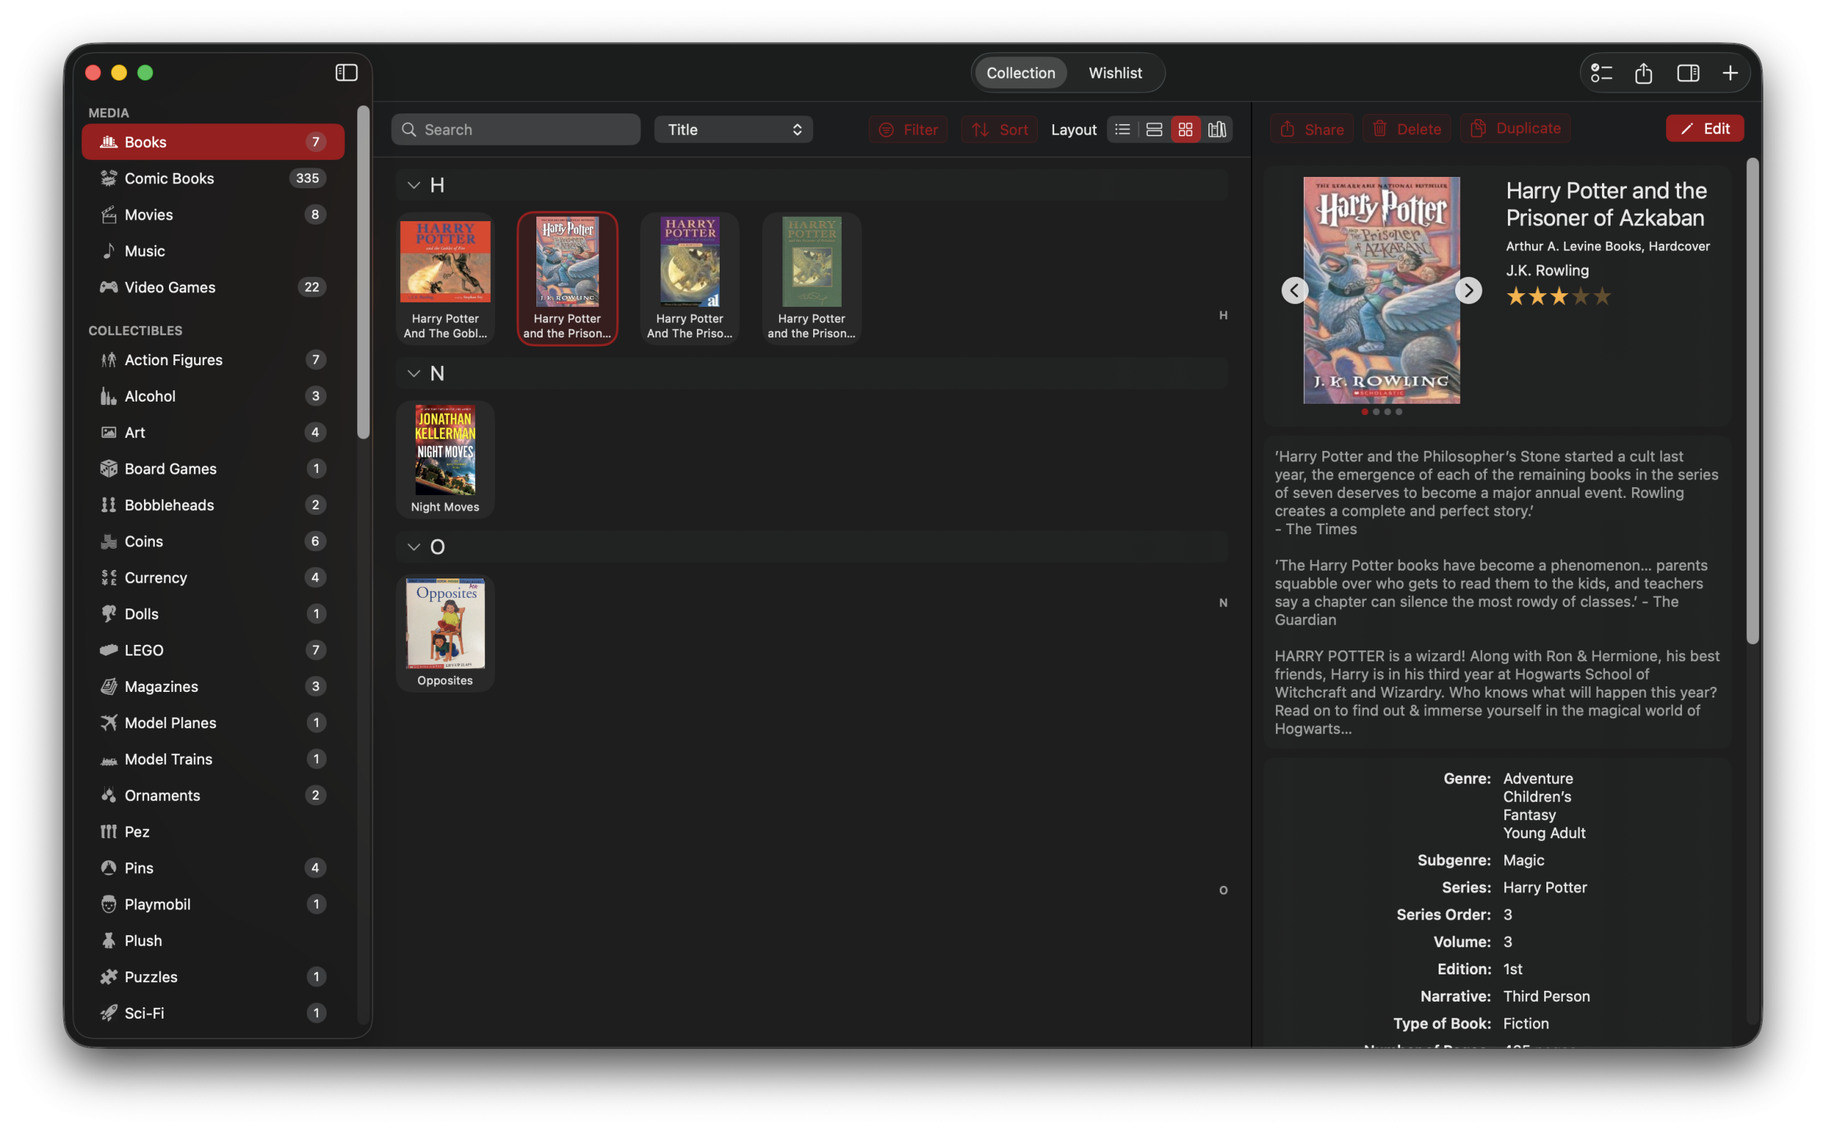Viewport: 1826px width, 1132px height.
Task: Collapse the N section
Action: (x=413, y=373)
